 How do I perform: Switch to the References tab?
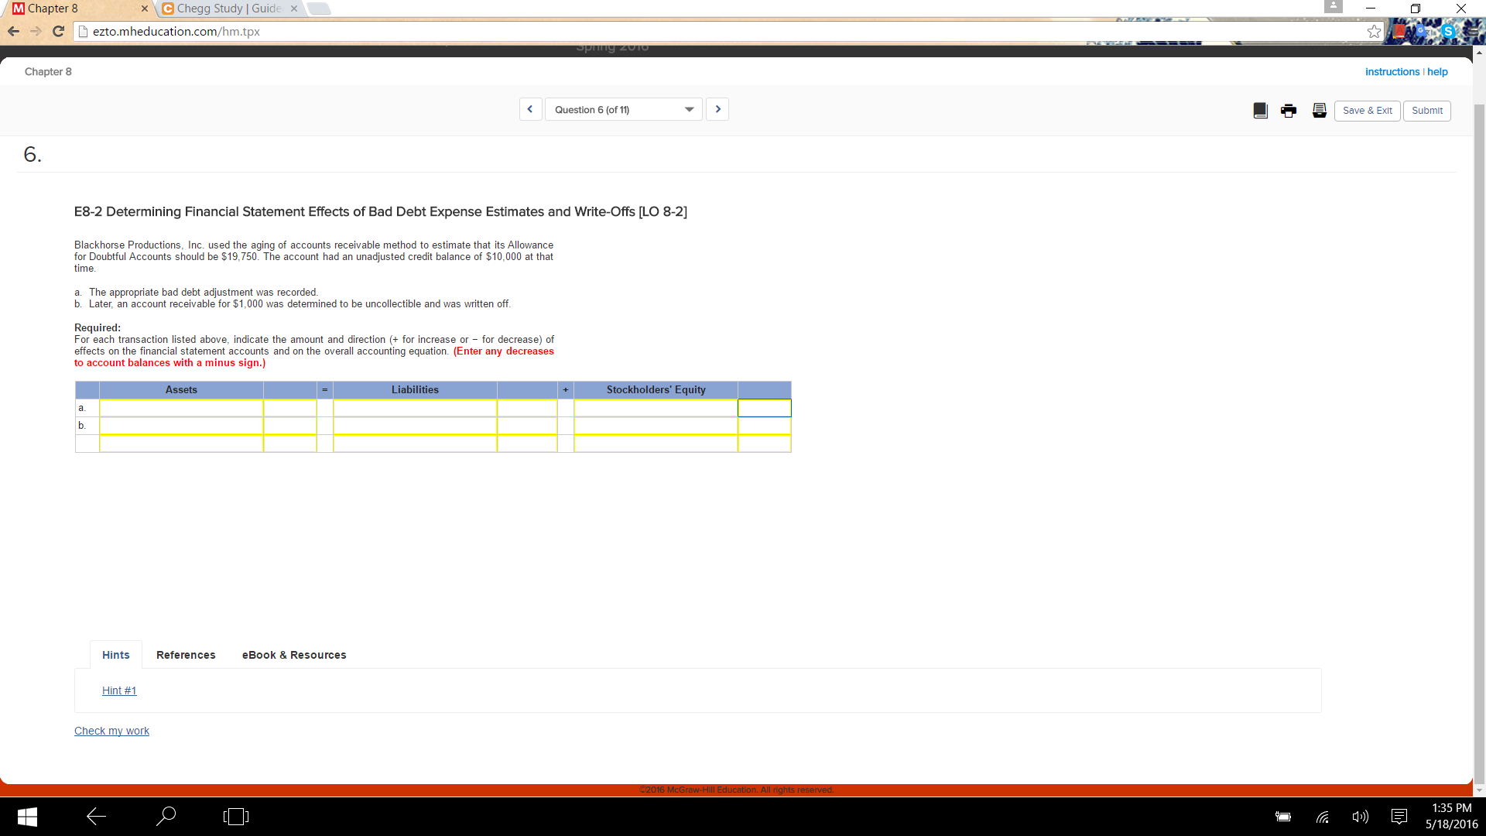(186, 655)
